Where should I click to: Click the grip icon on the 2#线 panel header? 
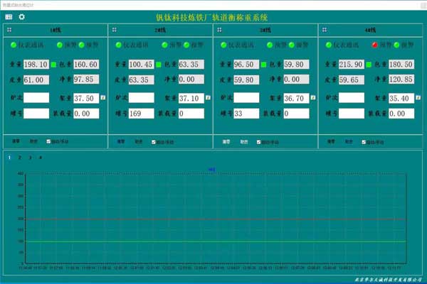tap(114, 30)
